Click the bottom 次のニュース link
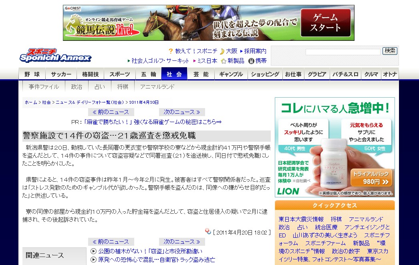Screen dimensions: 419x265 182,242
